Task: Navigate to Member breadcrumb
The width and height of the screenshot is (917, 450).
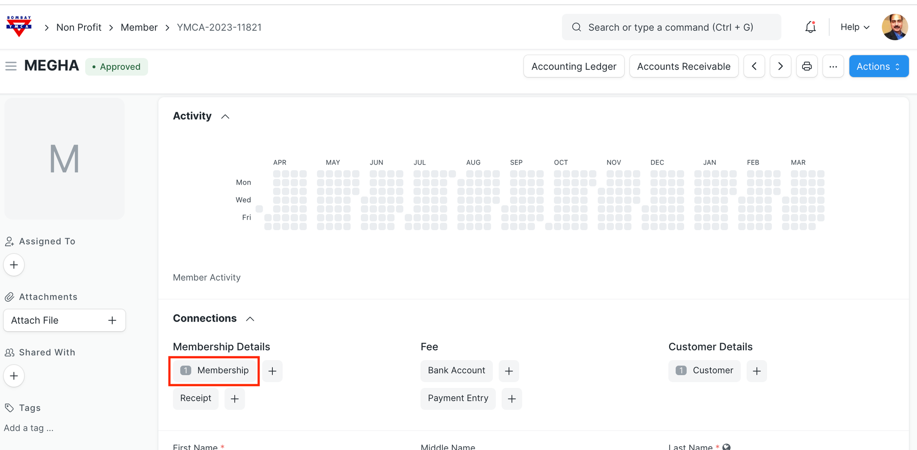Action: [x=139, y=27]
